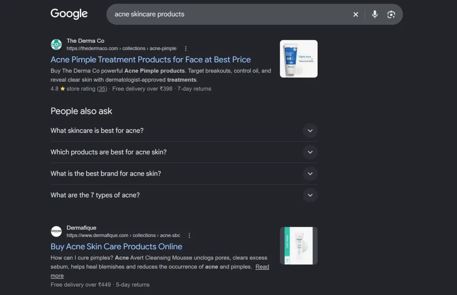Screen dimensions: 457x295
Task: Click the thedermaco.com breadcrumb URL
Action: 121,49
